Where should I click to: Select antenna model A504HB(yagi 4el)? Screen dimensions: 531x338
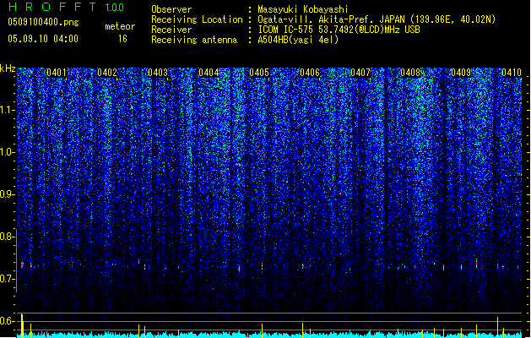pos(298,40)
